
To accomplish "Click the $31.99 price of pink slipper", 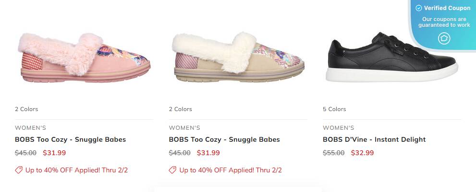I will click(54, 153).
